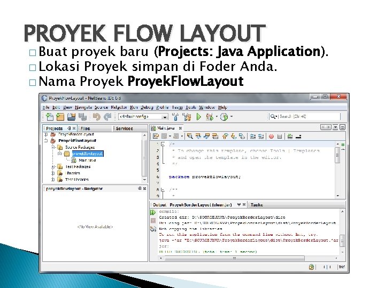Open the Refactor menu
This screenshot has width=385, height=288.
pos(119,107)
